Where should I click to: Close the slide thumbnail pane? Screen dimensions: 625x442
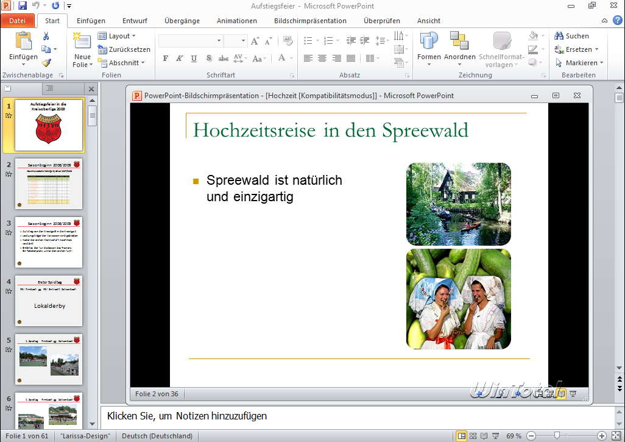coord(91,89)
